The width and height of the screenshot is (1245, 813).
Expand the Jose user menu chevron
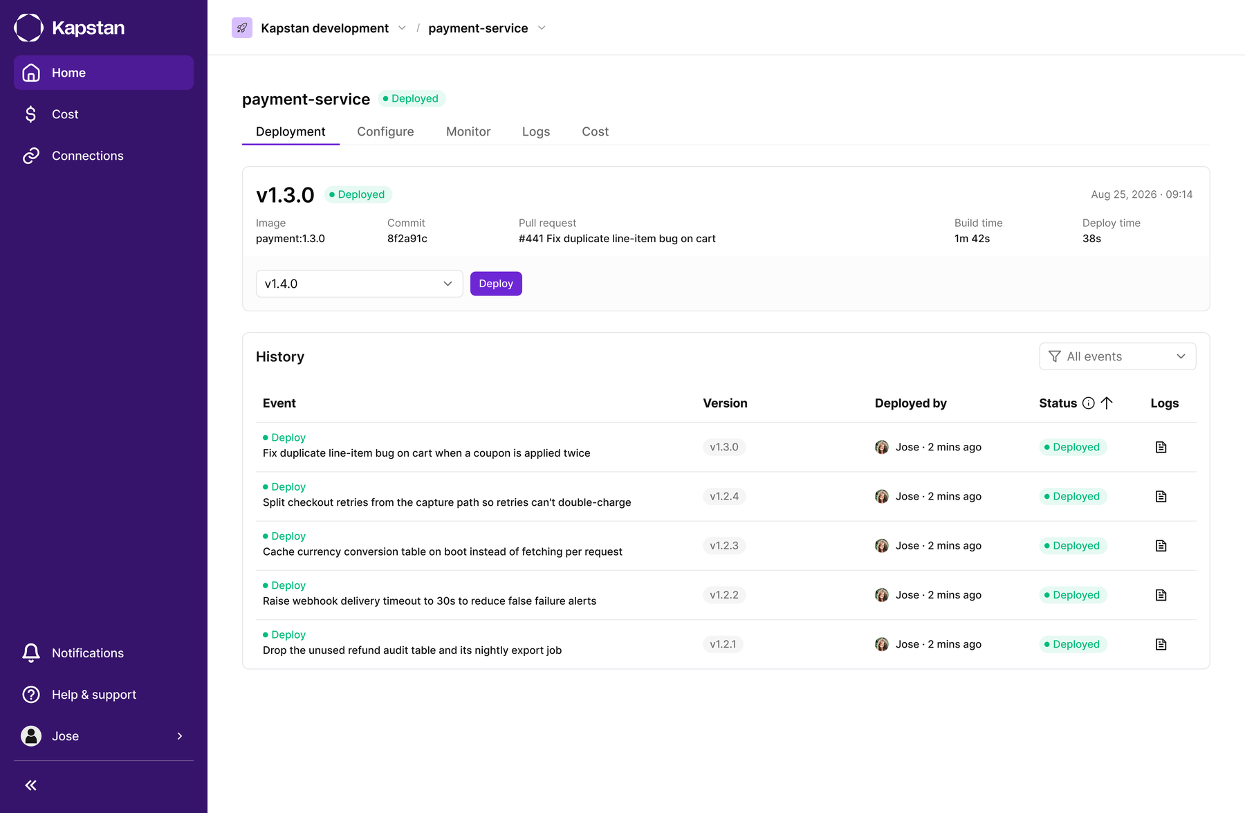(x=180, y=736)
